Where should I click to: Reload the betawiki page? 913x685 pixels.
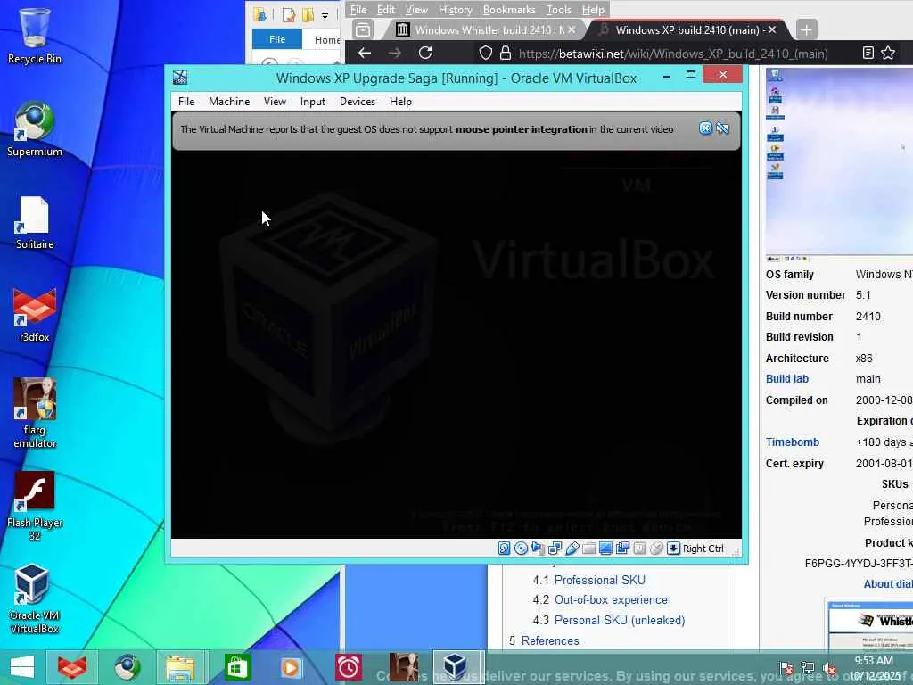tap(425, 53)
